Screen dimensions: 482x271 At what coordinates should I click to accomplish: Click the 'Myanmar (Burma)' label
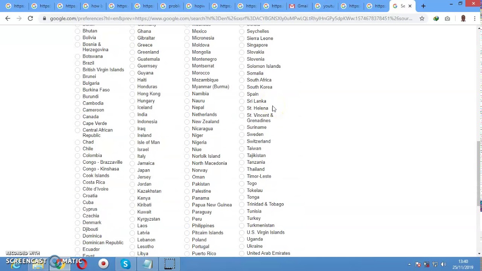[210, 87]
